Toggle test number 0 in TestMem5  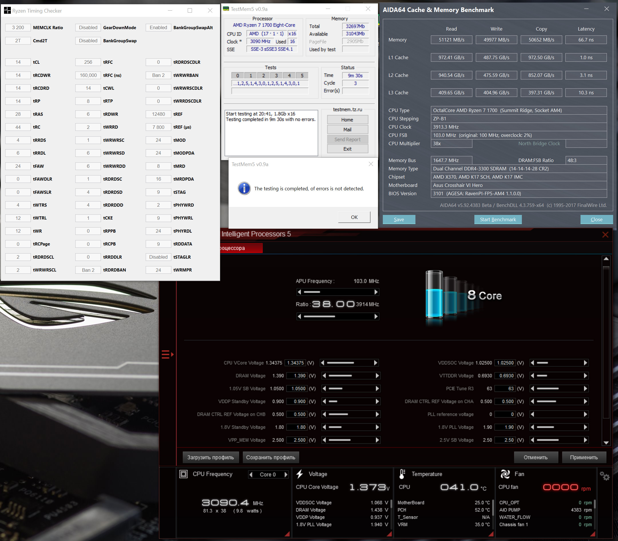point(237,75)
